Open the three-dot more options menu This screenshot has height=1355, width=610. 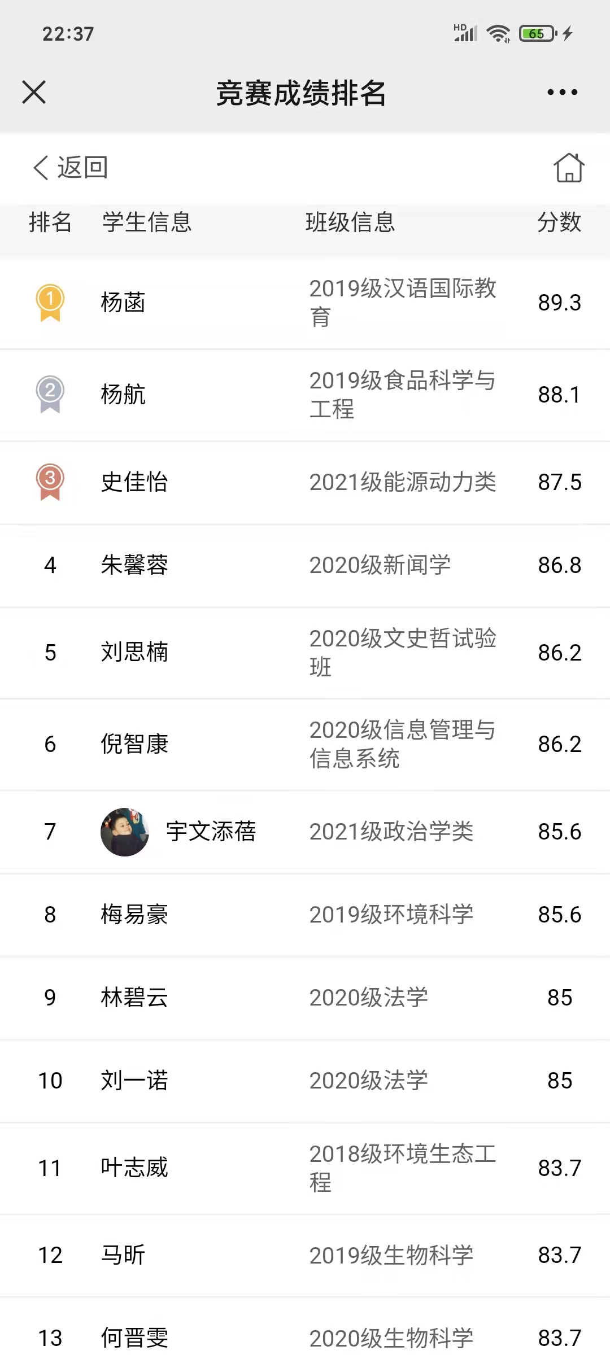click(562, 92)
